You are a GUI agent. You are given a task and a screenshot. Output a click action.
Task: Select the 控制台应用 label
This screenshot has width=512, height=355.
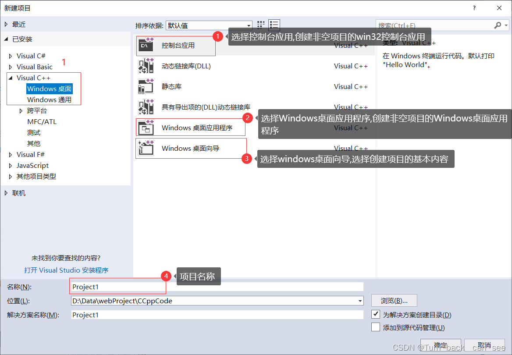coord(178,46)
